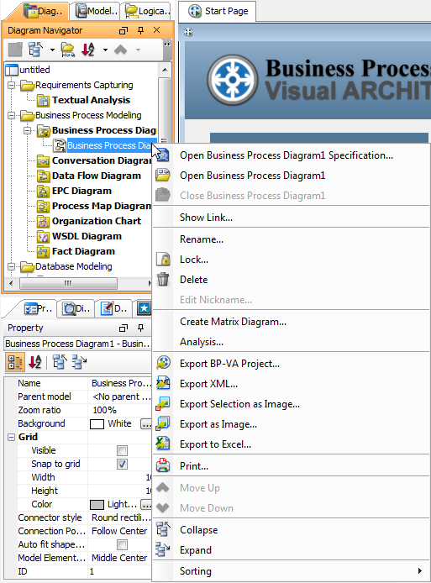The image size is (431, 583).
Task: Click the Lock... padlock icon
Action: click(x=163, y=259)
